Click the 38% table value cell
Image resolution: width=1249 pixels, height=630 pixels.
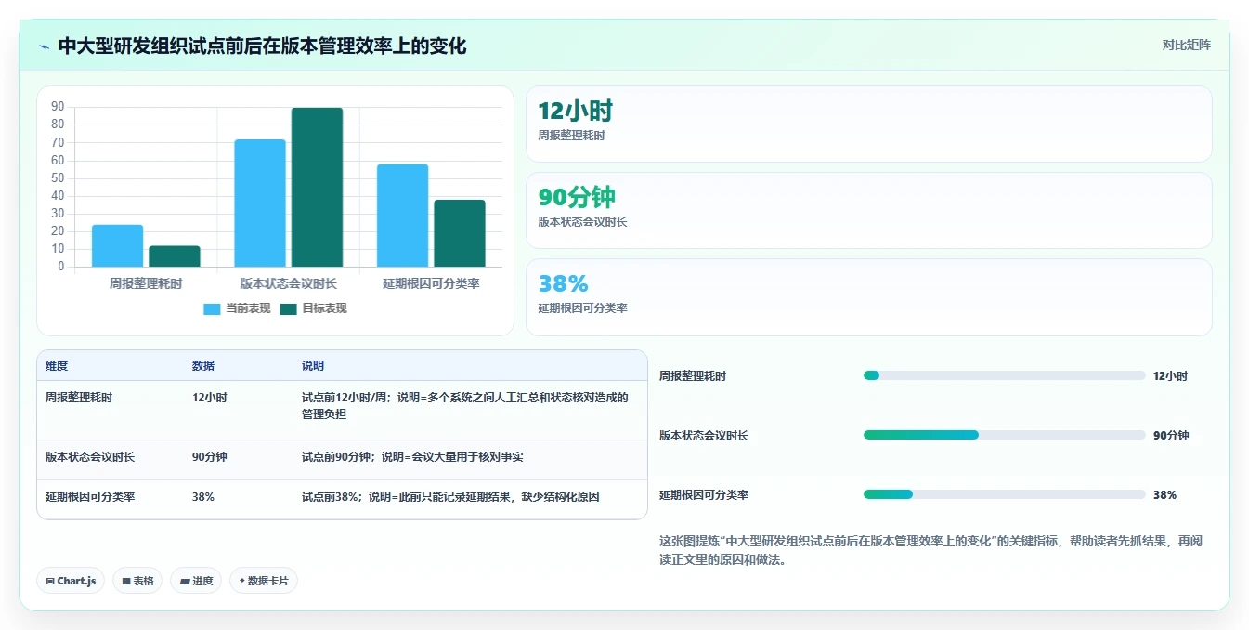tap(203, 497)
